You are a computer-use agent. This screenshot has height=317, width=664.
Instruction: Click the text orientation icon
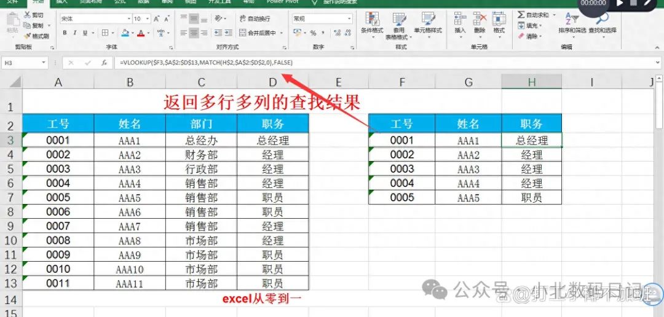click(x=218, y=18)
